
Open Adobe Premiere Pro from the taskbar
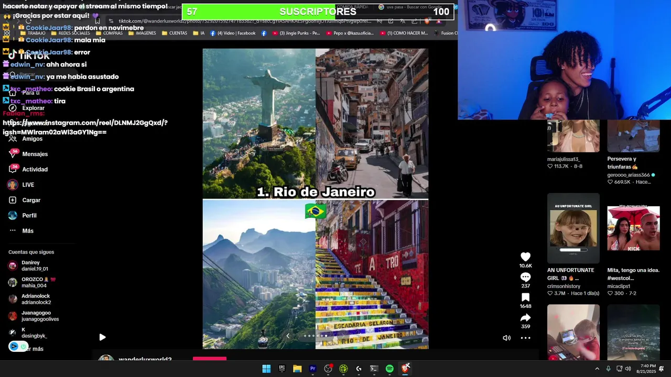point(312,369)
